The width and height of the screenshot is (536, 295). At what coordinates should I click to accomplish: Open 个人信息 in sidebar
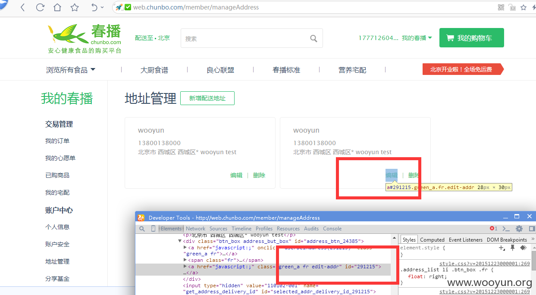pyautogui.click(x=57, y=227)
